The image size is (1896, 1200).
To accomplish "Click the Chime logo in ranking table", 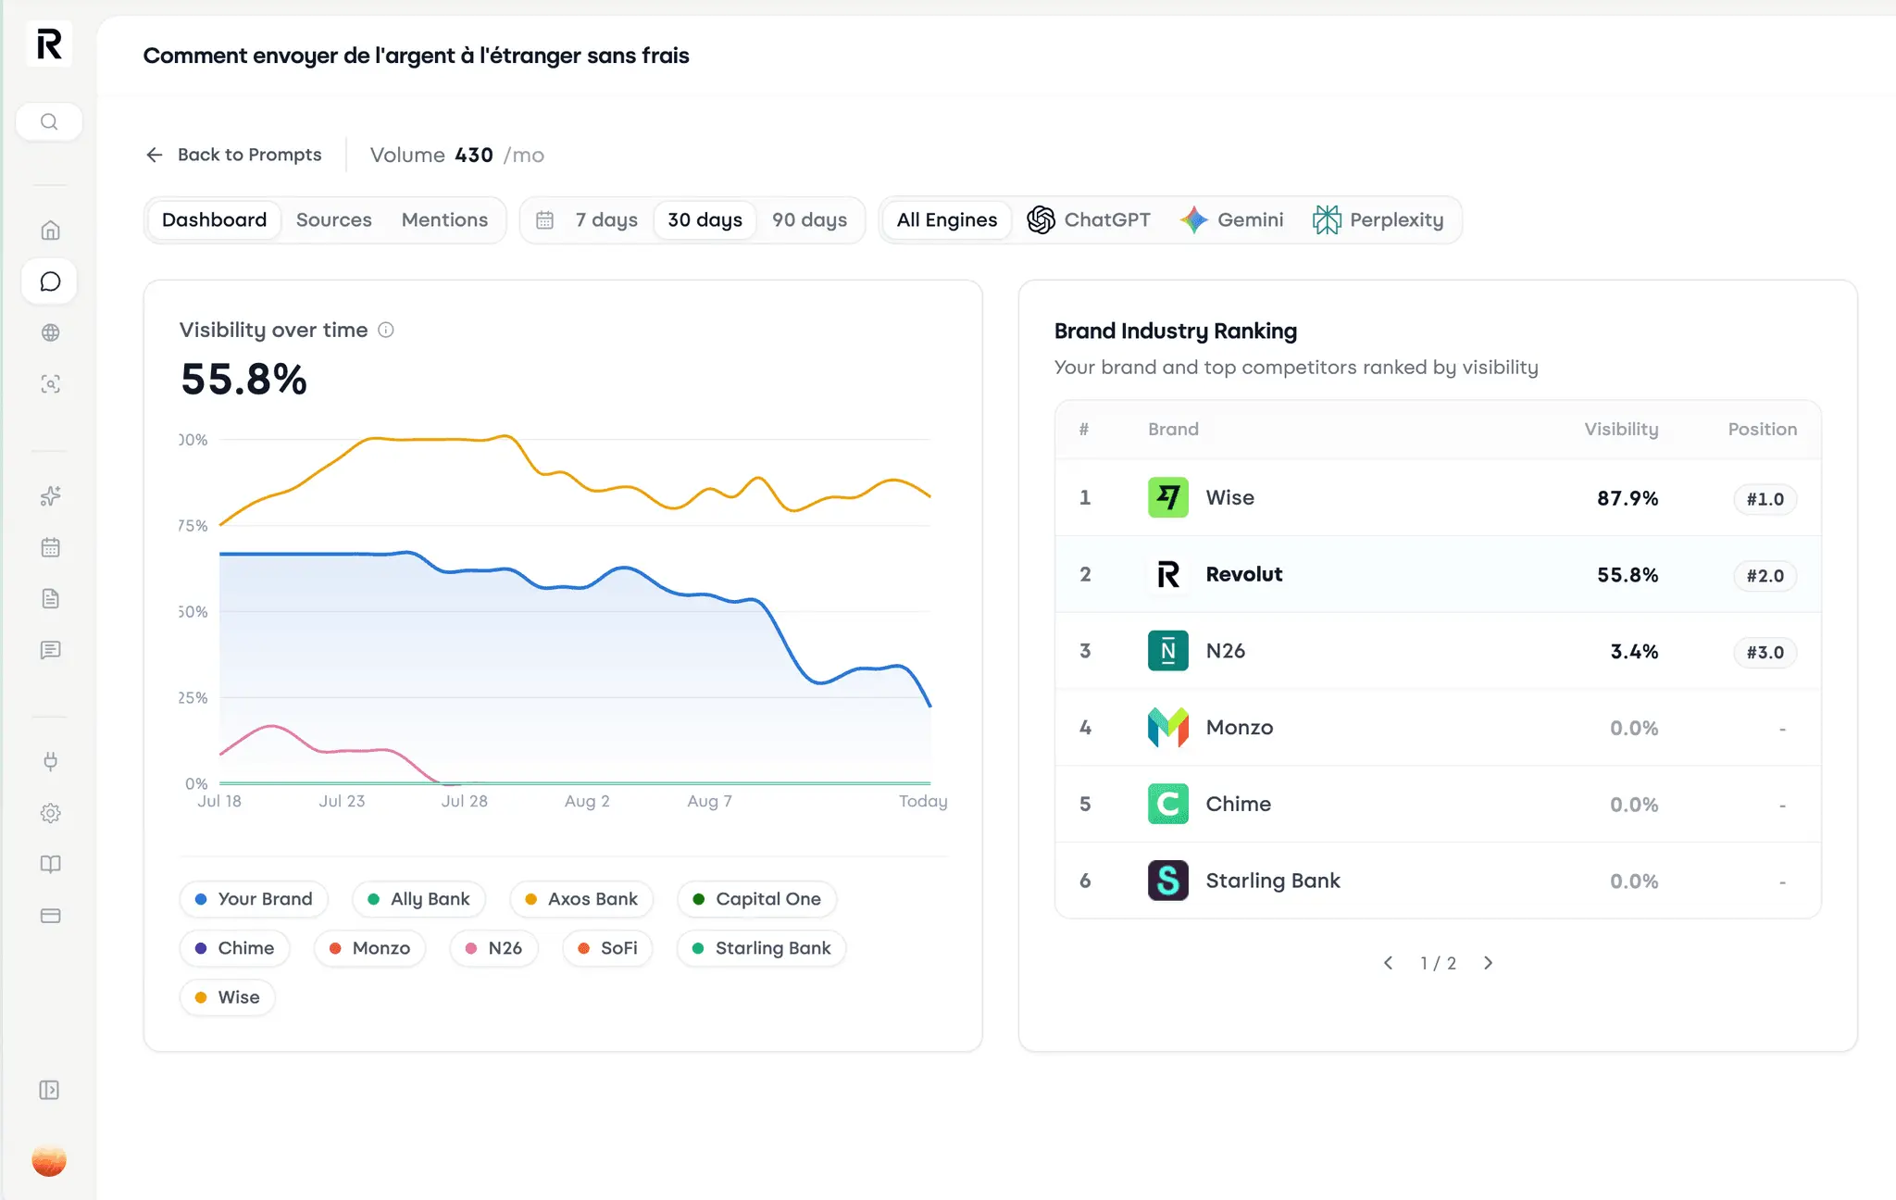I will click(x=1168, y=804).
